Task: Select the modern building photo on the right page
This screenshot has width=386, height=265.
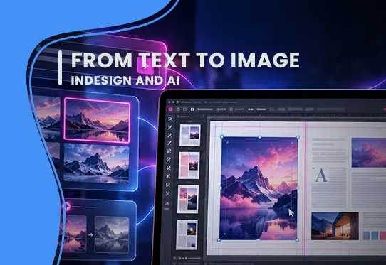Action: (x=335, y=226)
